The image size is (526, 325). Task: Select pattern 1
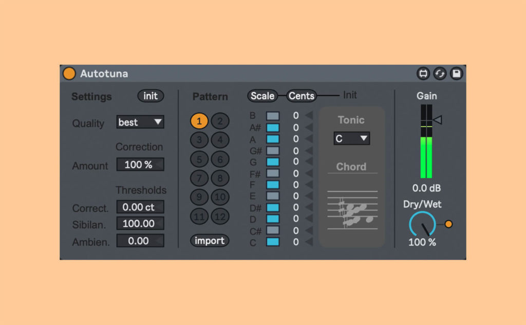[x=199, y=121]
